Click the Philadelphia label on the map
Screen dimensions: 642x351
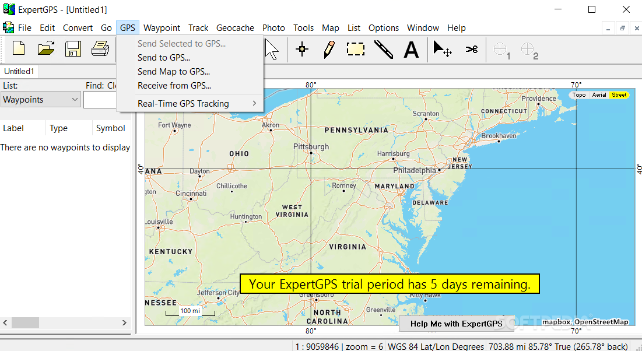click(415, 170)
